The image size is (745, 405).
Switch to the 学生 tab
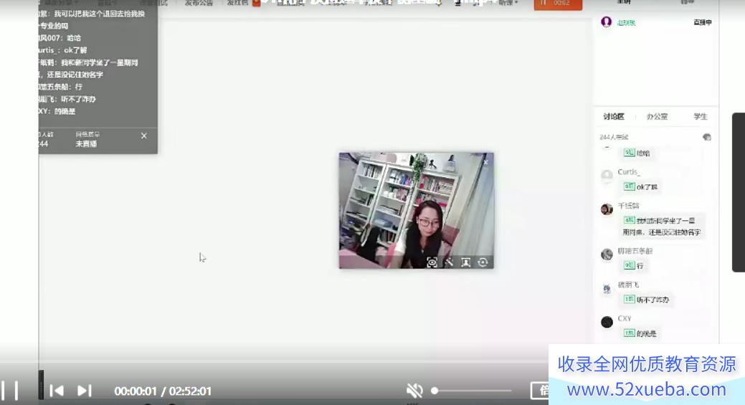coord(701,116)
